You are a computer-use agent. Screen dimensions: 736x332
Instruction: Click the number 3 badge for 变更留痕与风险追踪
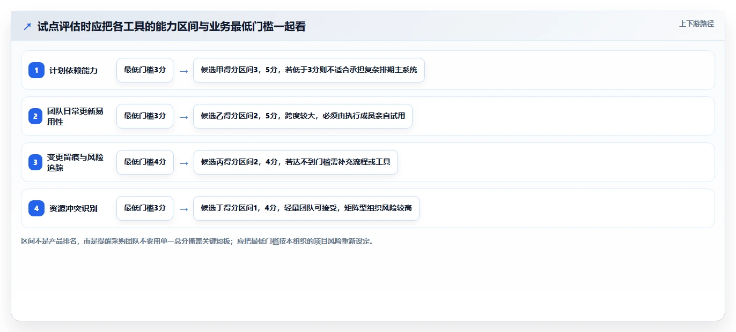[x=36, y=162]
